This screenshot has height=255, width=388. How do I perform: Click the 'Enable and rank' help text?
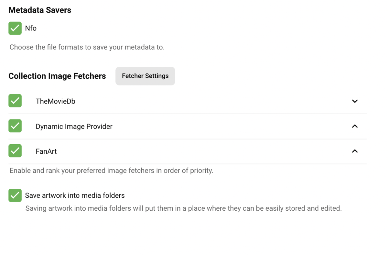pyautogui.click(x=111, y=171)
